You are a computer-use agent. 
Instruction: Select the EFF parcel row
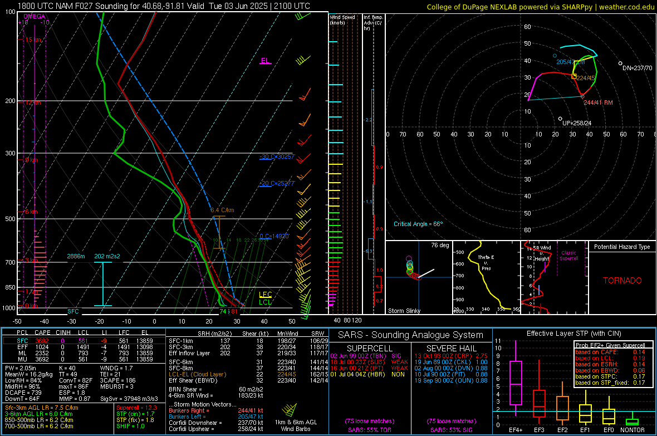click(84, 347)
